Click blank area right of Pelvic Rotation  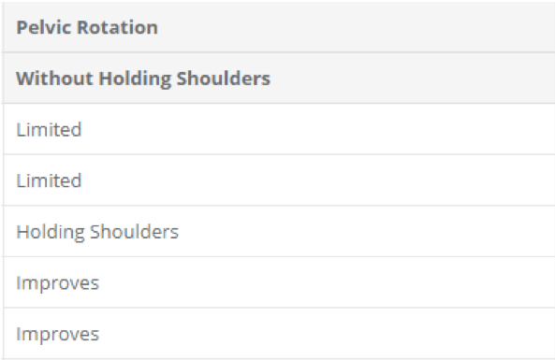tap(354, 27)
